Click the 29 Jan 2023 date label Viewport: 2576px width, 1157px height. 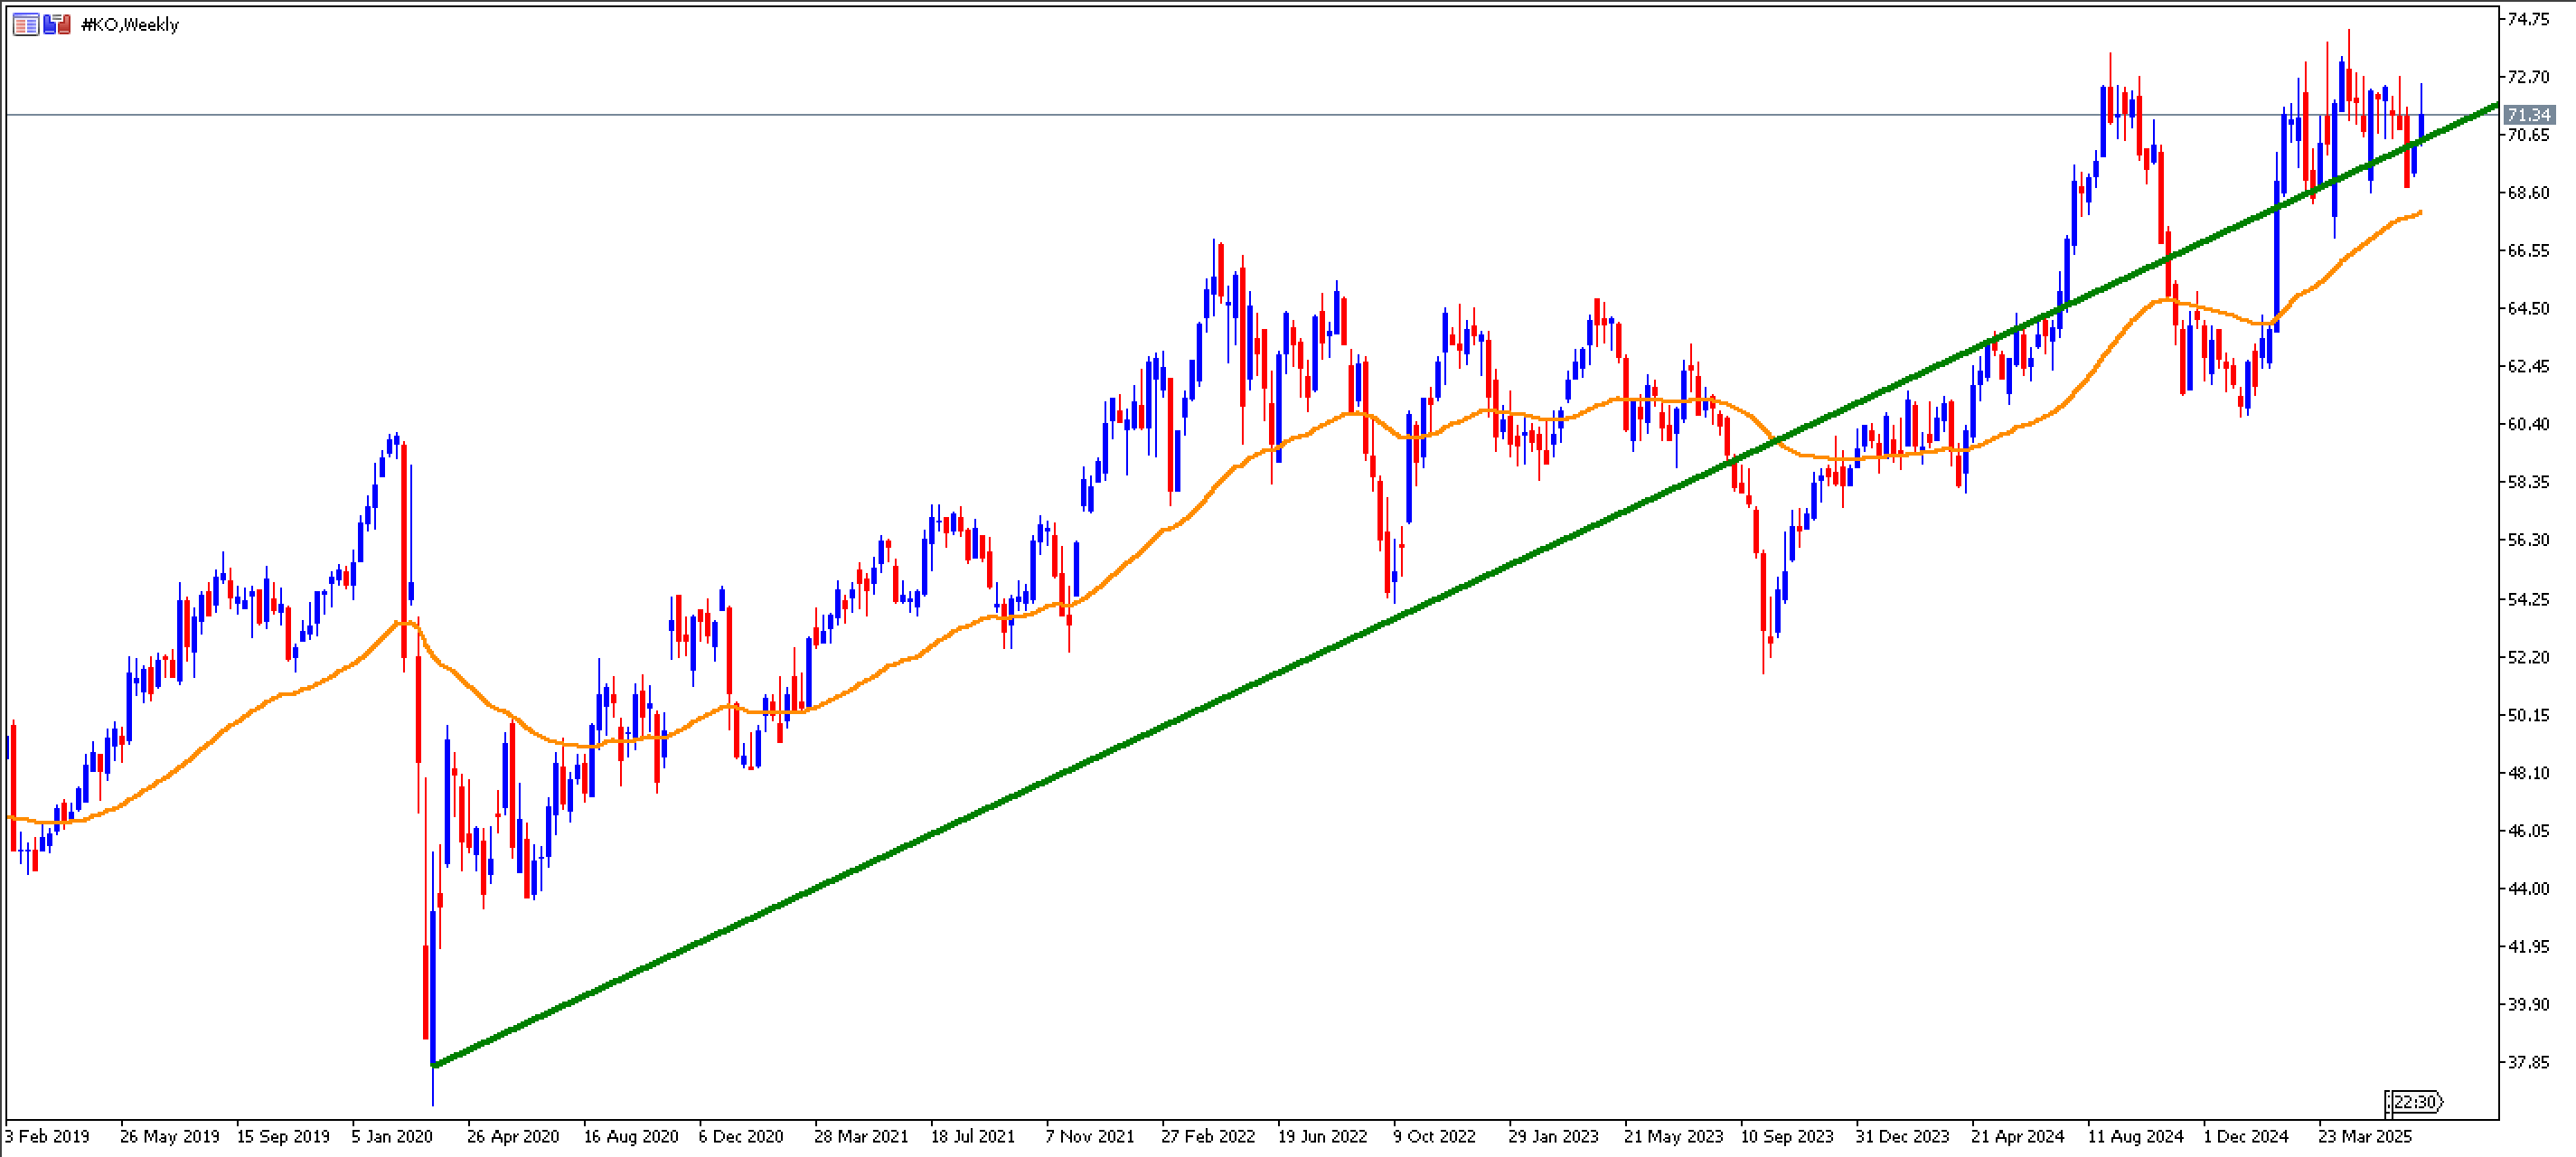[1553, 1137]
